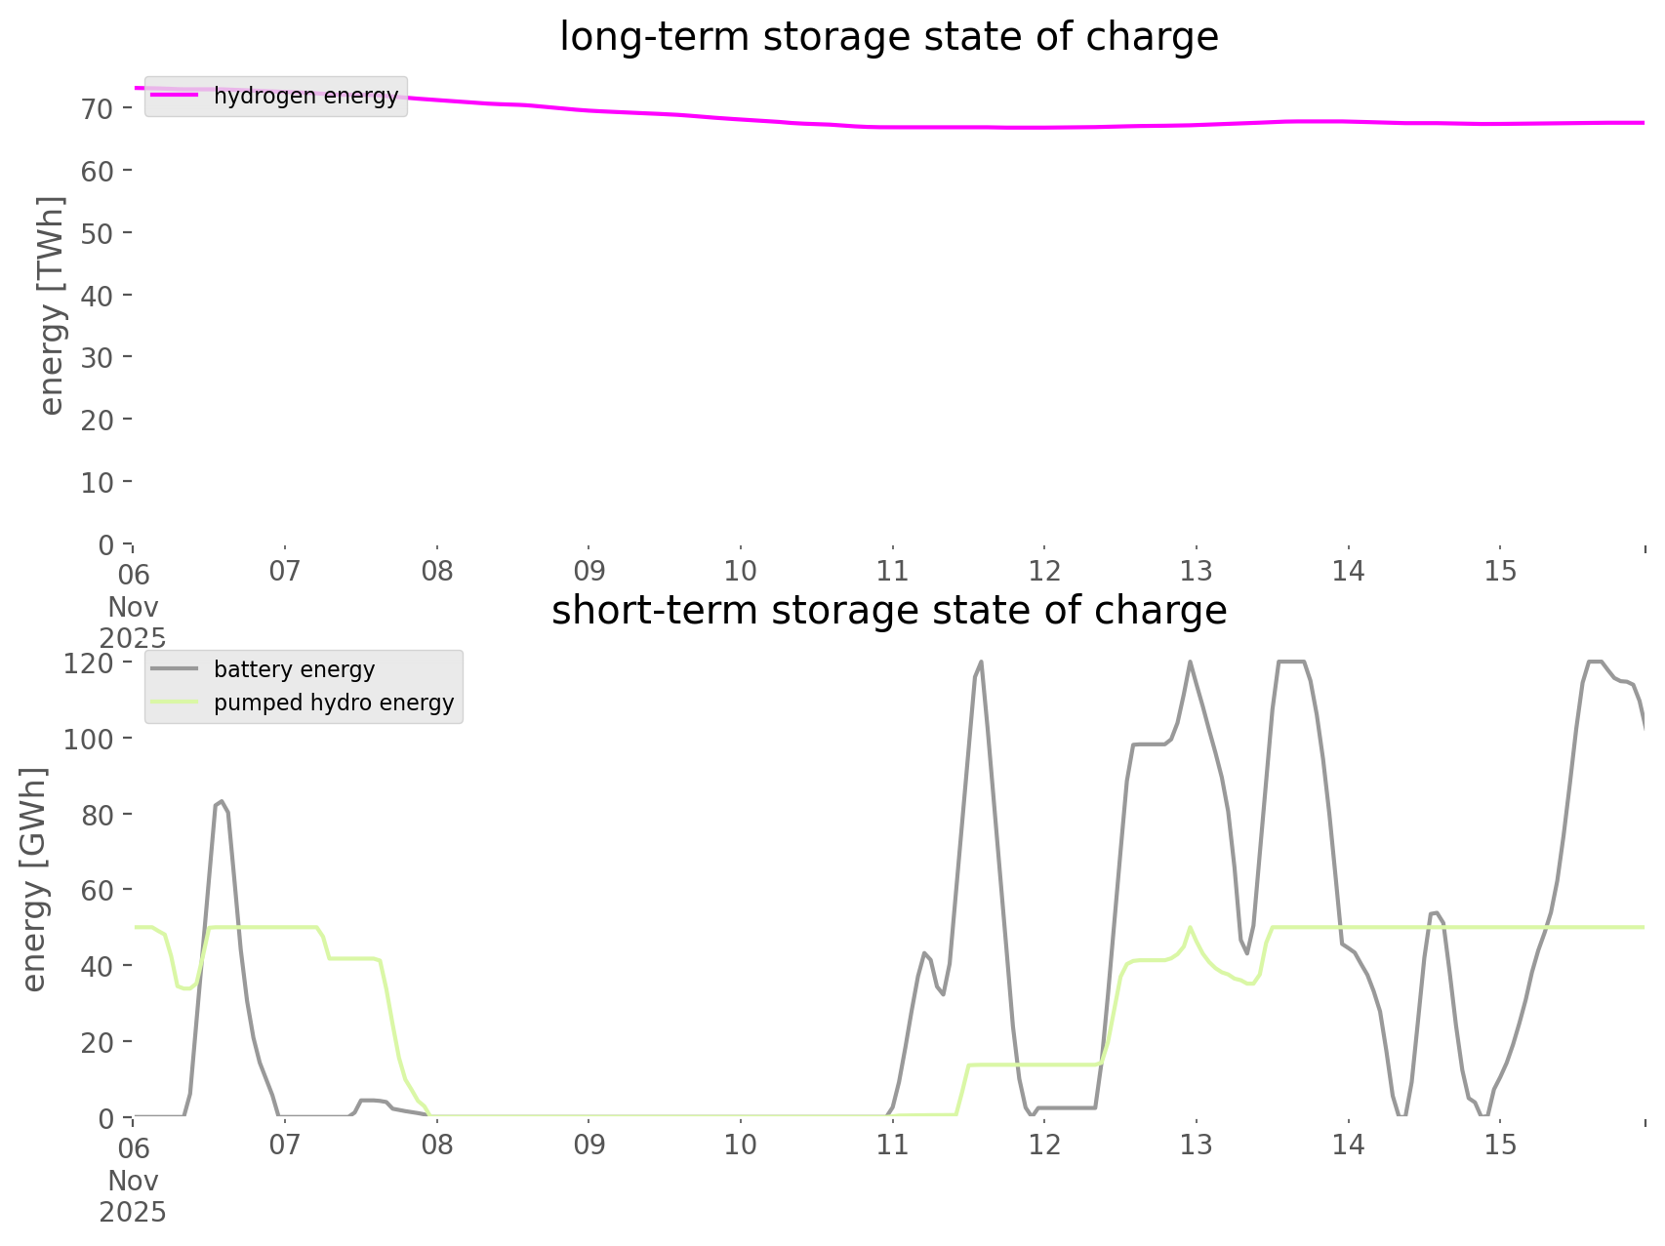Select the "hydrogen energy" legend label
Viewport: 1665px width, 1246px height.
tap(305, 96)
